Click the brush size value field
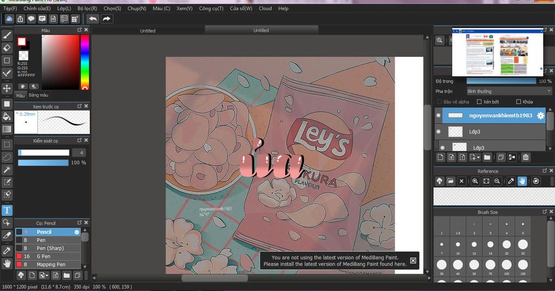This screenshot has height=291, width=555. coord(79,153)
